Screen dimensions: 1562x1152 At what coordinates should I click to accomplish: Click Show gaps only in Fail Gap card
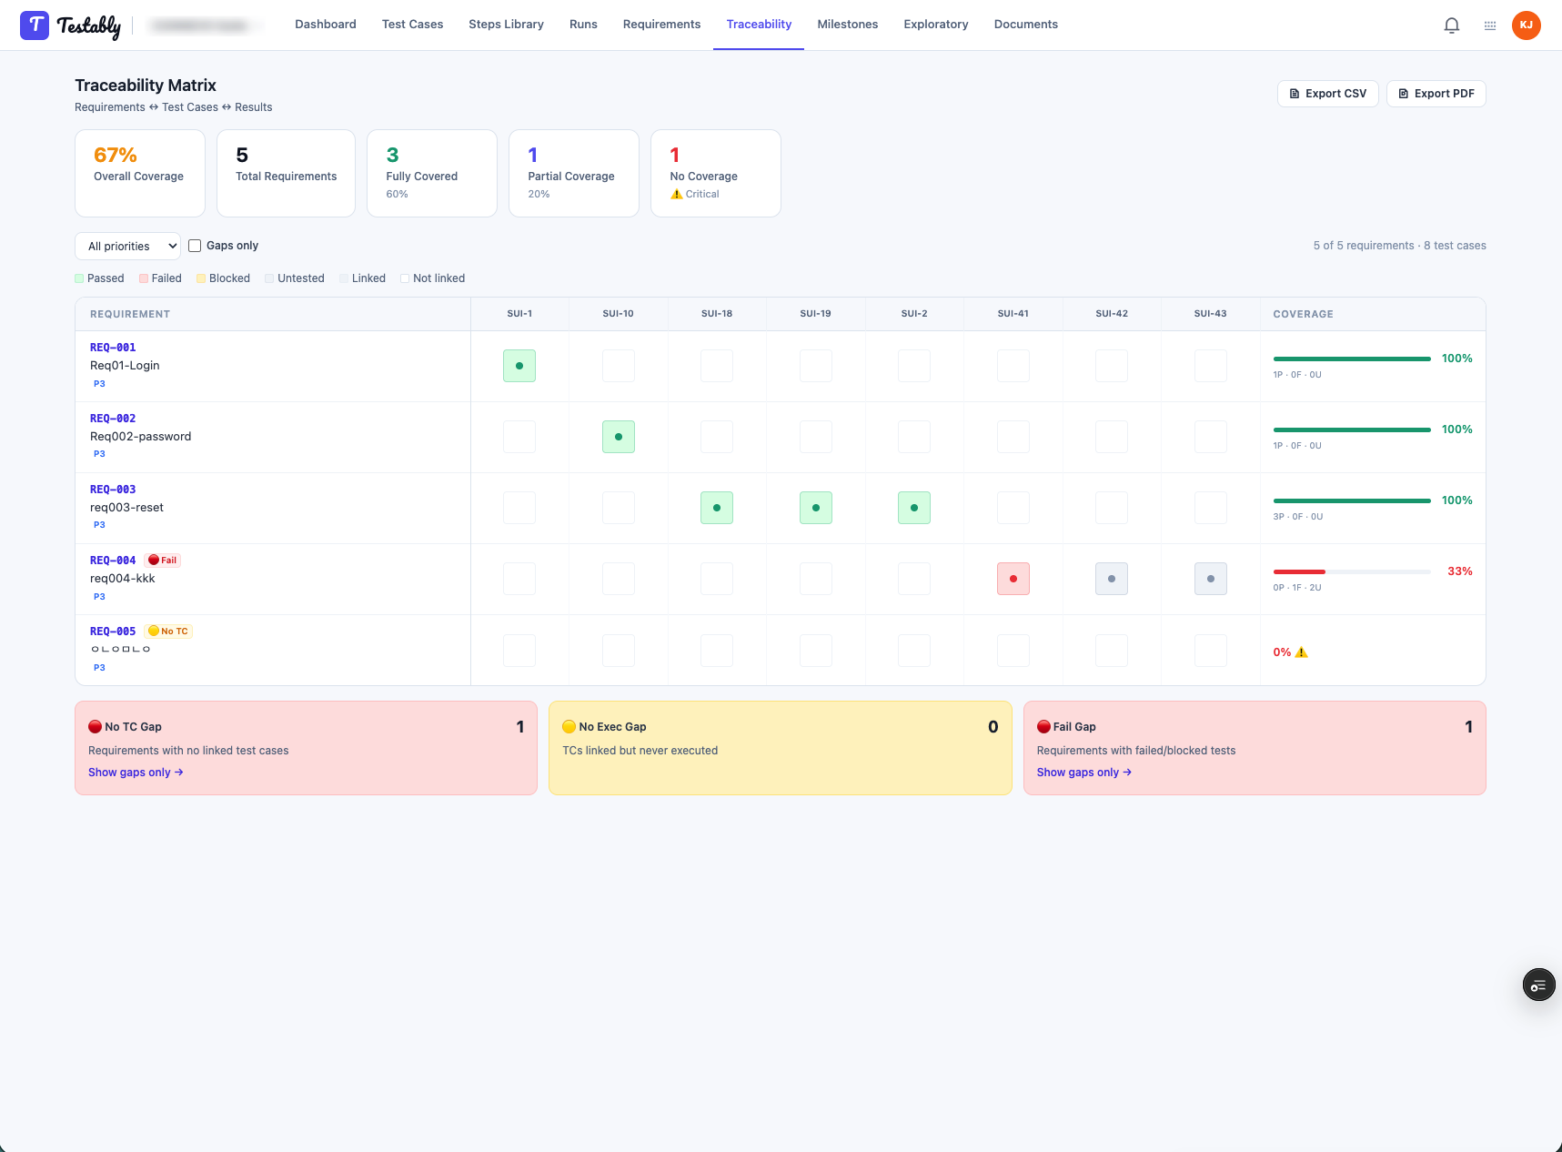click(x=1083, y=773)
